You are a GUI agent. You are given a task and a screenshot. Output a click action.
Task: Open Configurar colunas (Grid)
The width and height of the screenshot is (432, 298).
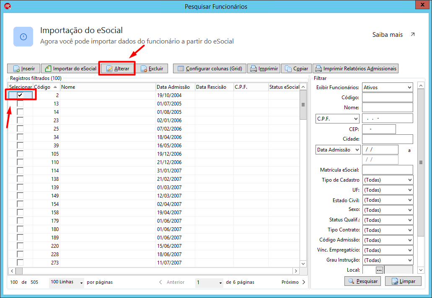point(210,69)
